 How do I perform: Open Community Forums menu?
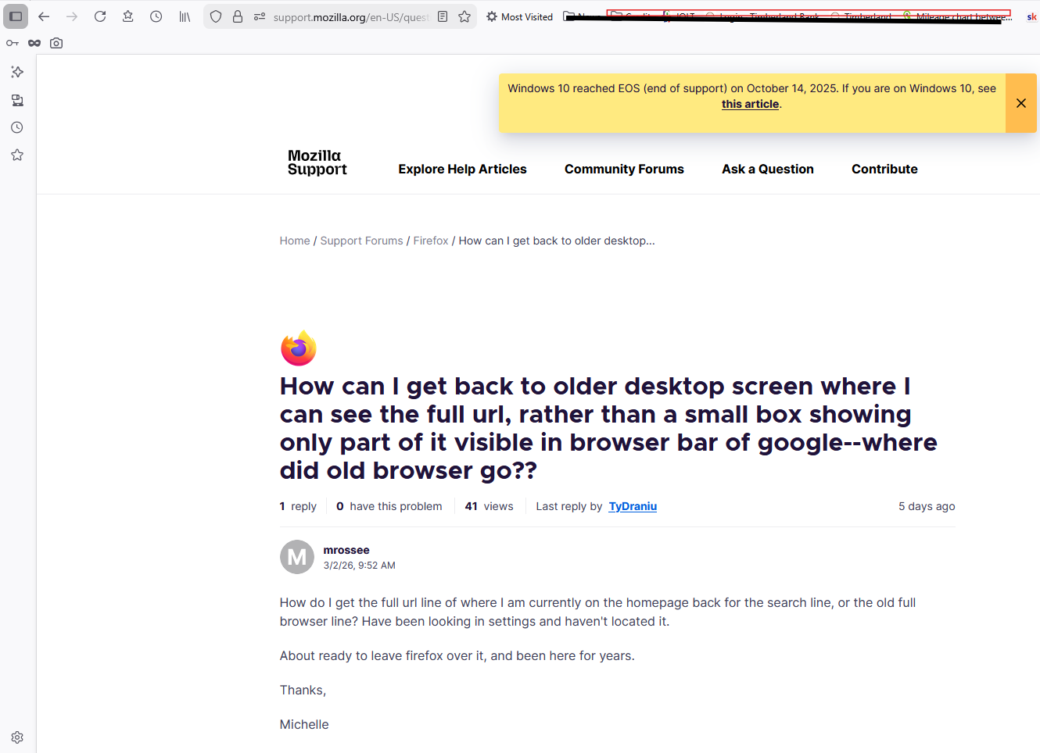click(x=624, y=169)
